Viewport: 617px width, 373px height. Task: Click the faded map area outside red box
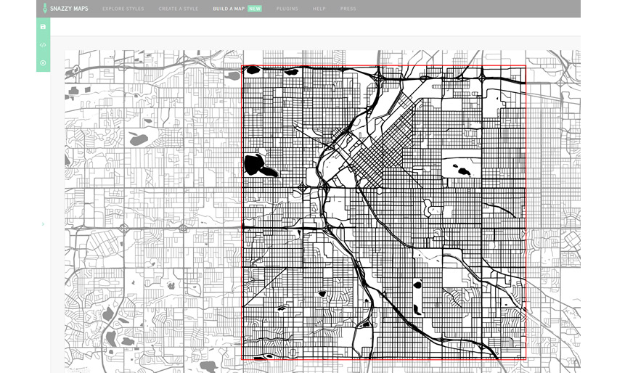[145, 218]
